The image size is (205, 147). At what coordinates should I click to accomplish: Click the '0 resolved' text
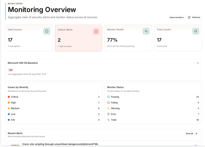point(162,46)
